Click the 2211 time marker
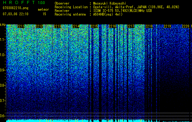The image size is (192, 122). point(21,26)
